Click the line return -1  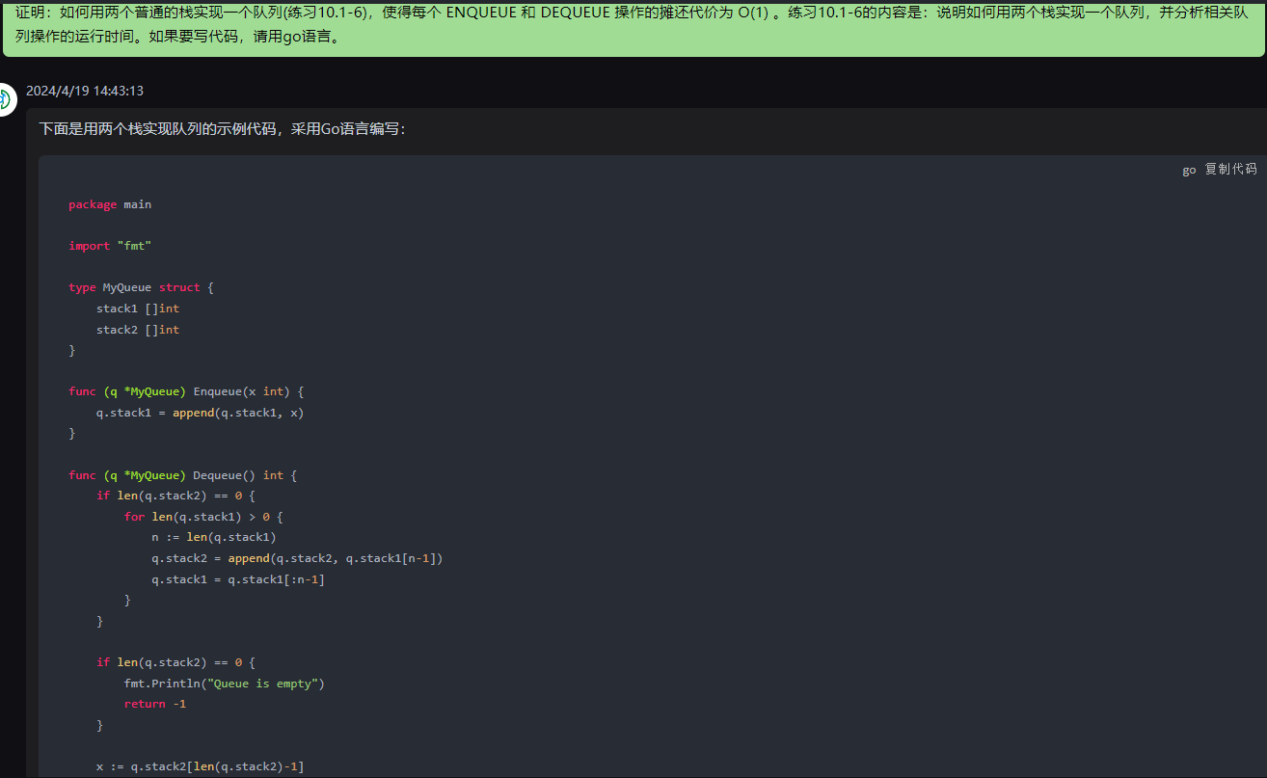coord(155,704)
